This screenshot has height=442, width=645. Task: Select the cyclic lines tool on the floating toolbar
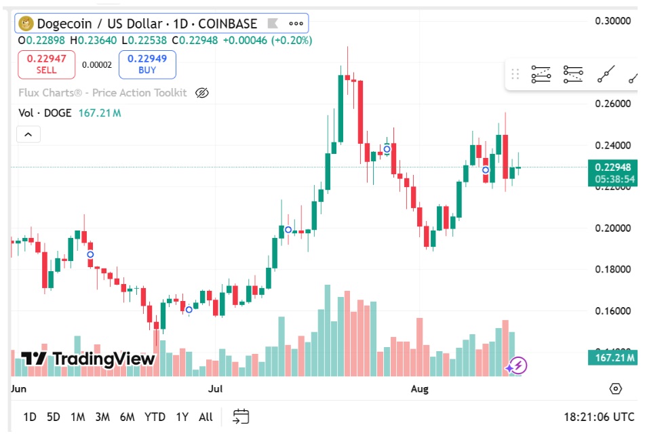(541, 74)
